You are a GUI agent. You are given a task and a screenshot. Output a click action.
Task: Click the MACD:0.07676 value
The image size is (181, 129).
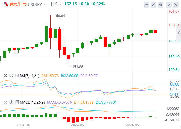[59, 102]
